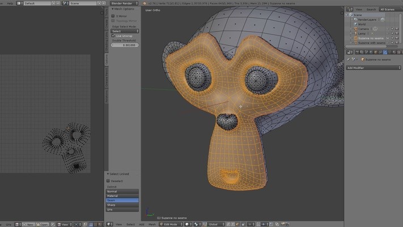Viewport: 403px width, 227px height.
Task: Choose Sharp delimit option
Action: pyautogui.click(x=122, y=205)
